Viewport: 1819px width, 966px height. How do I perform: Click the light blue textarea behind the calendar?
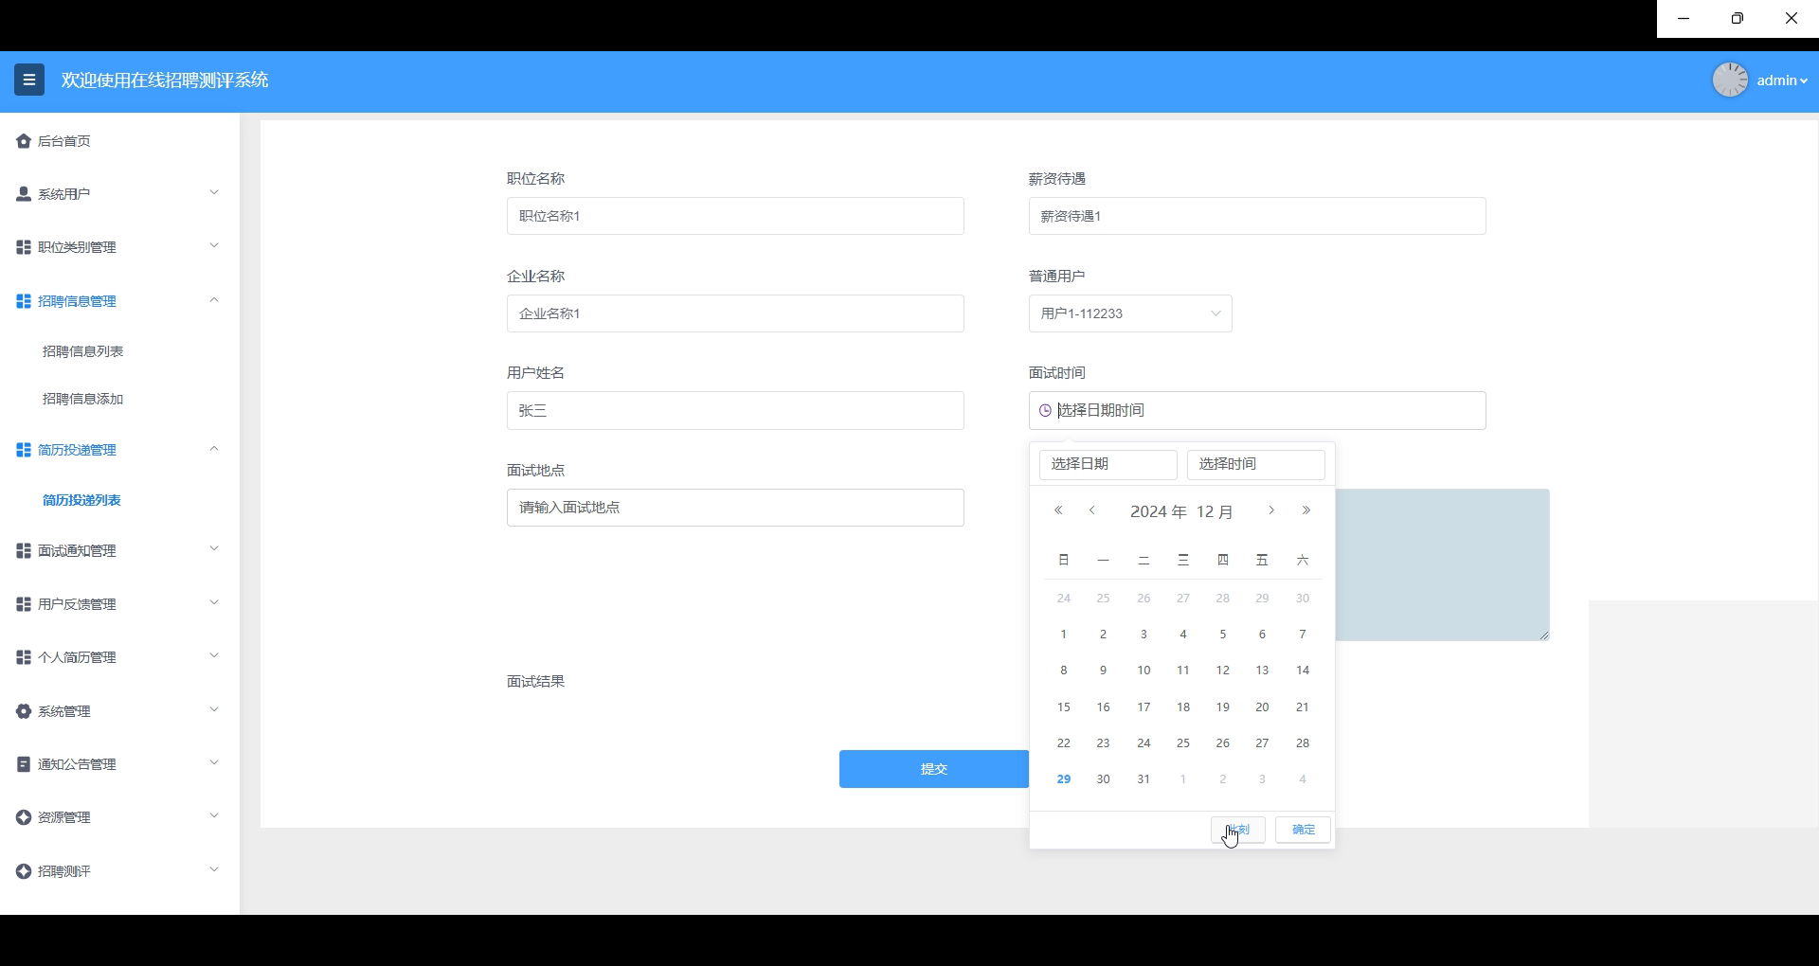pyautogui.click(x=1443, y=564)
